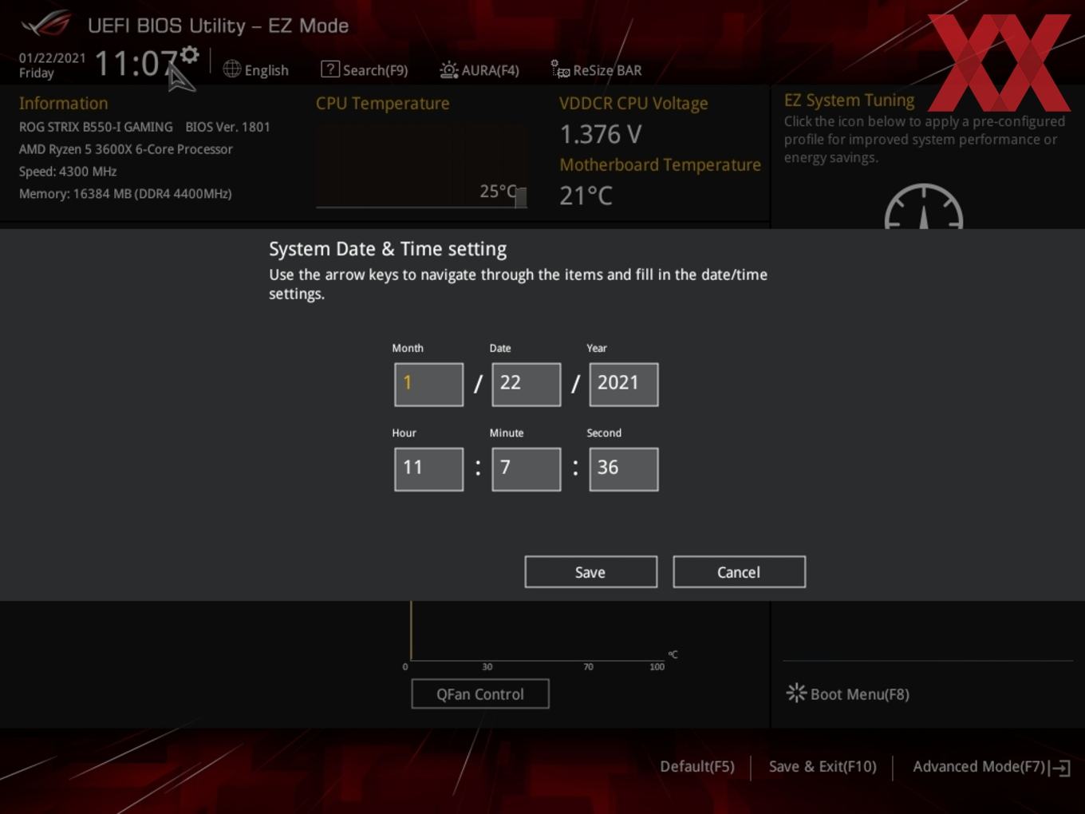
Task: Select the English language label
Action: tap(266, 70)
